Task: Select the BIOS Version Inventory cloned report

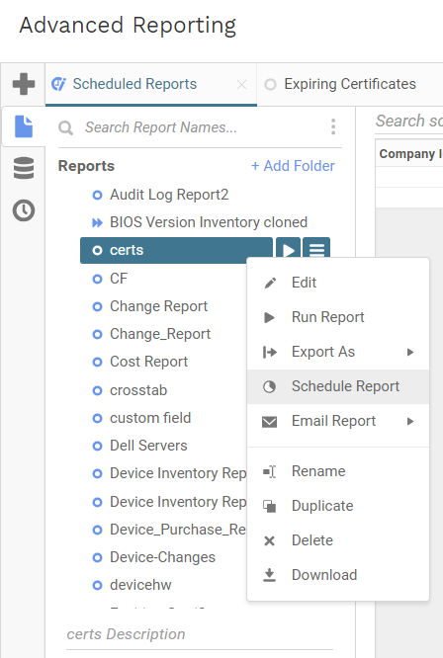Action: pos(209,222)
